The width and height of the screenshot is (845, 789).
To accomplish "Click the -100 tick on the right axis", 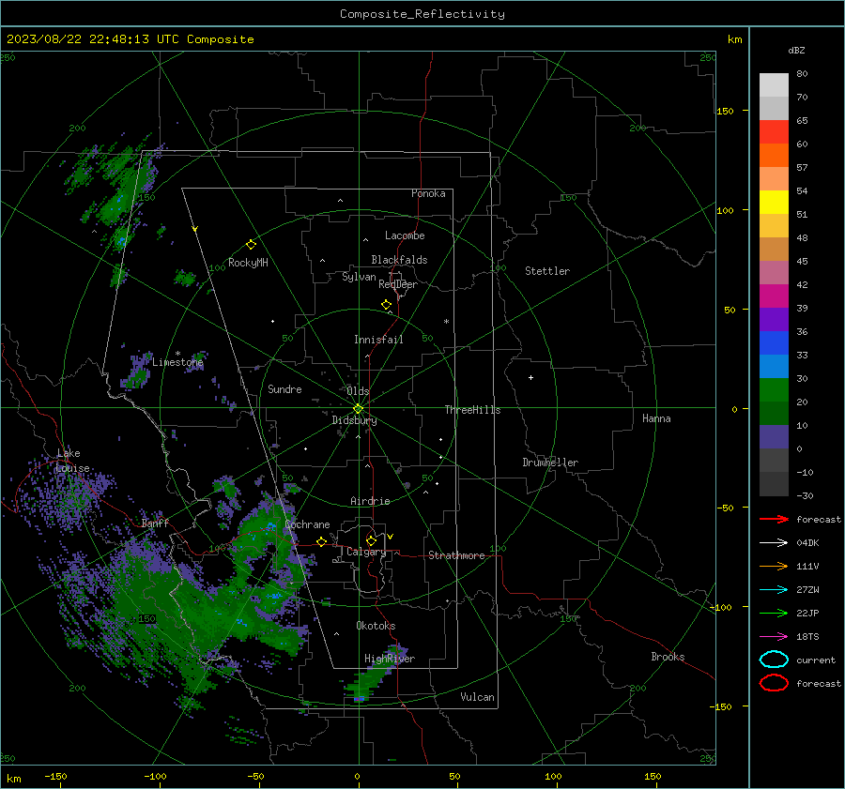I will pyautogui.click(x=720, y=607).
